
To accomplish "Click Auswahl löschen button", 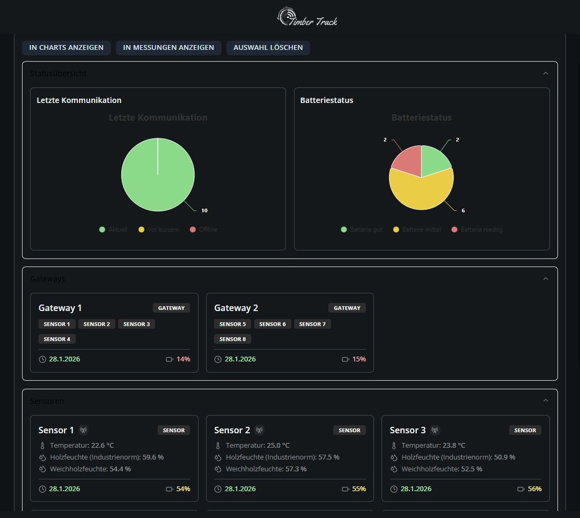I will [268, 48].
